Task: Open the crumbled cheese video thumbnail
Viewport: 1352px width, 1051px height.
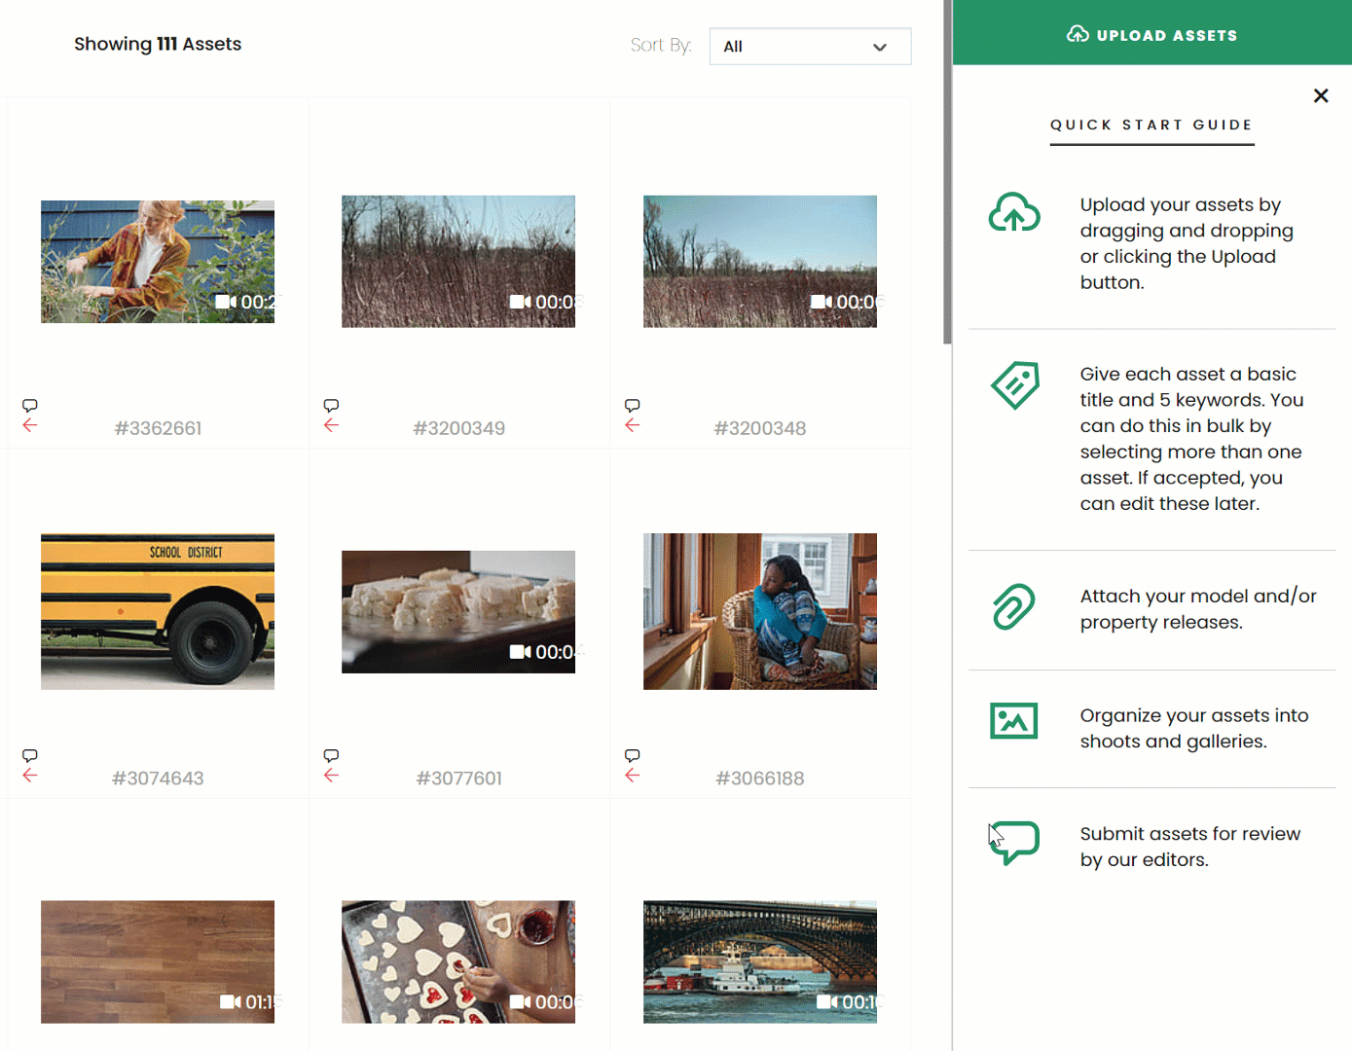Action: click(x=458, y=612)
